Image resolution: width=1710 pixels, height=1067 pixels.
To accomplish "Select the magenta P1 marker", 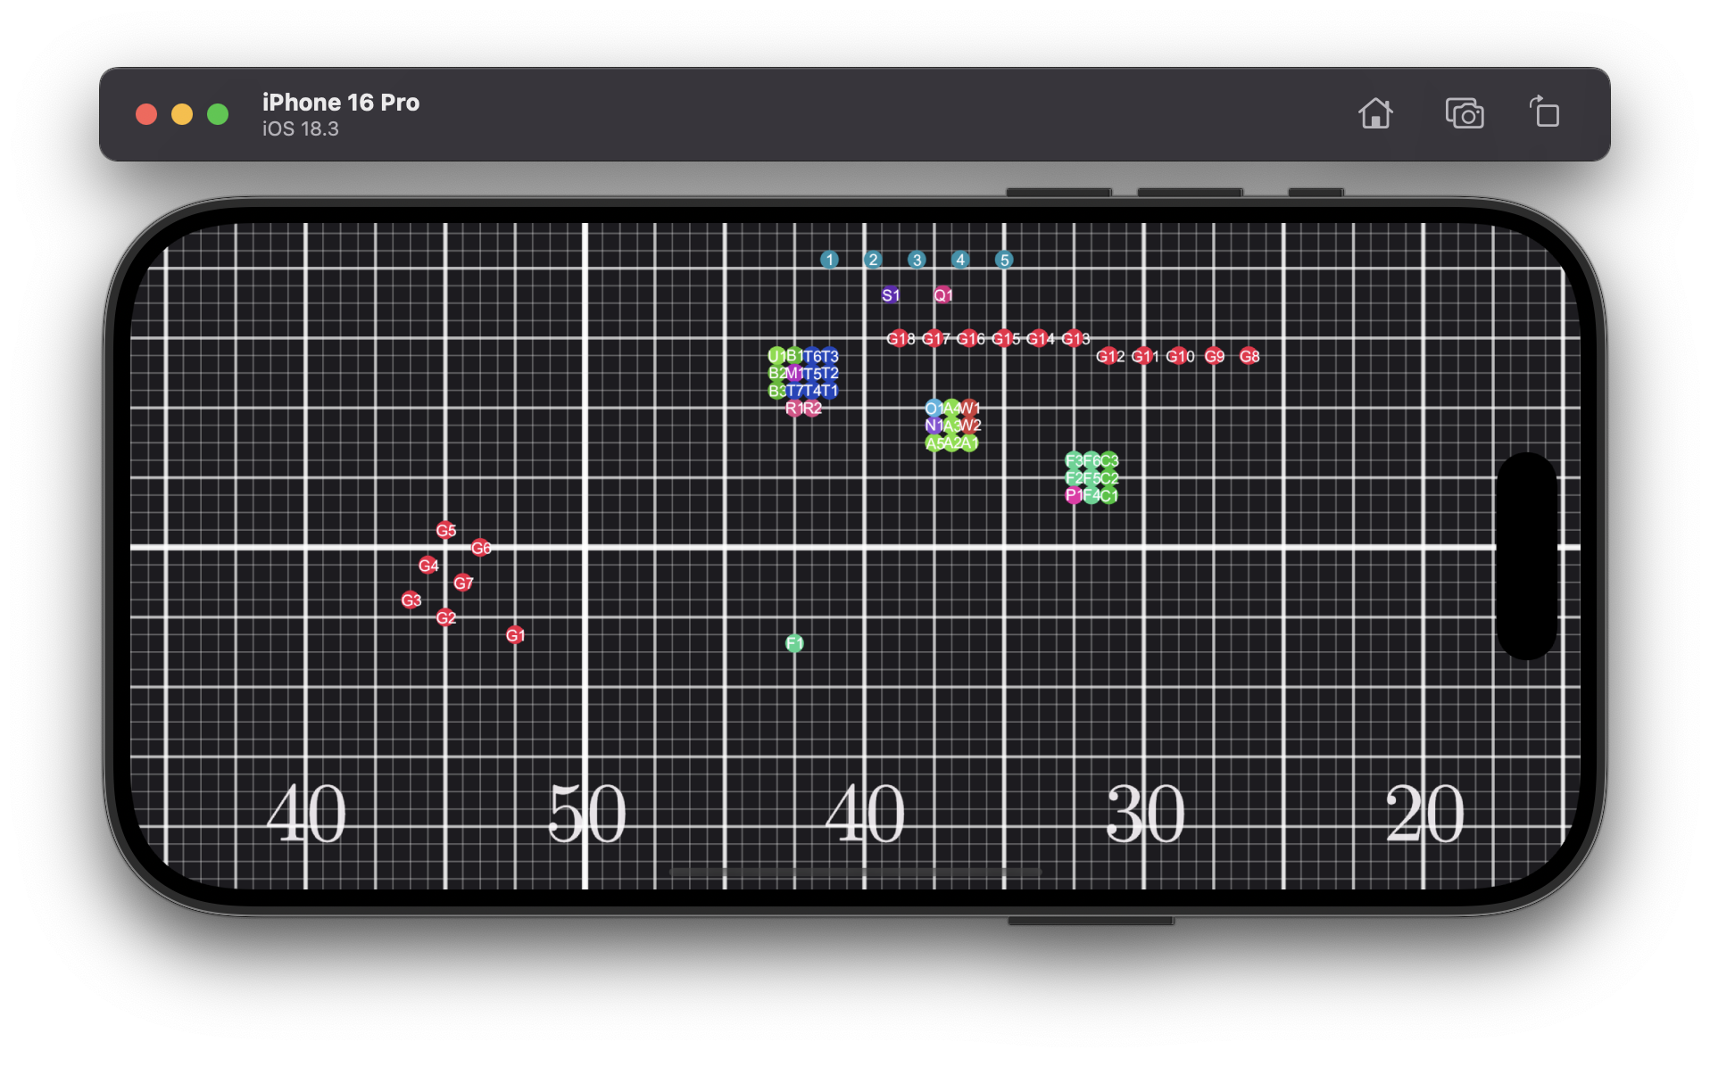I will [1073, 495].
